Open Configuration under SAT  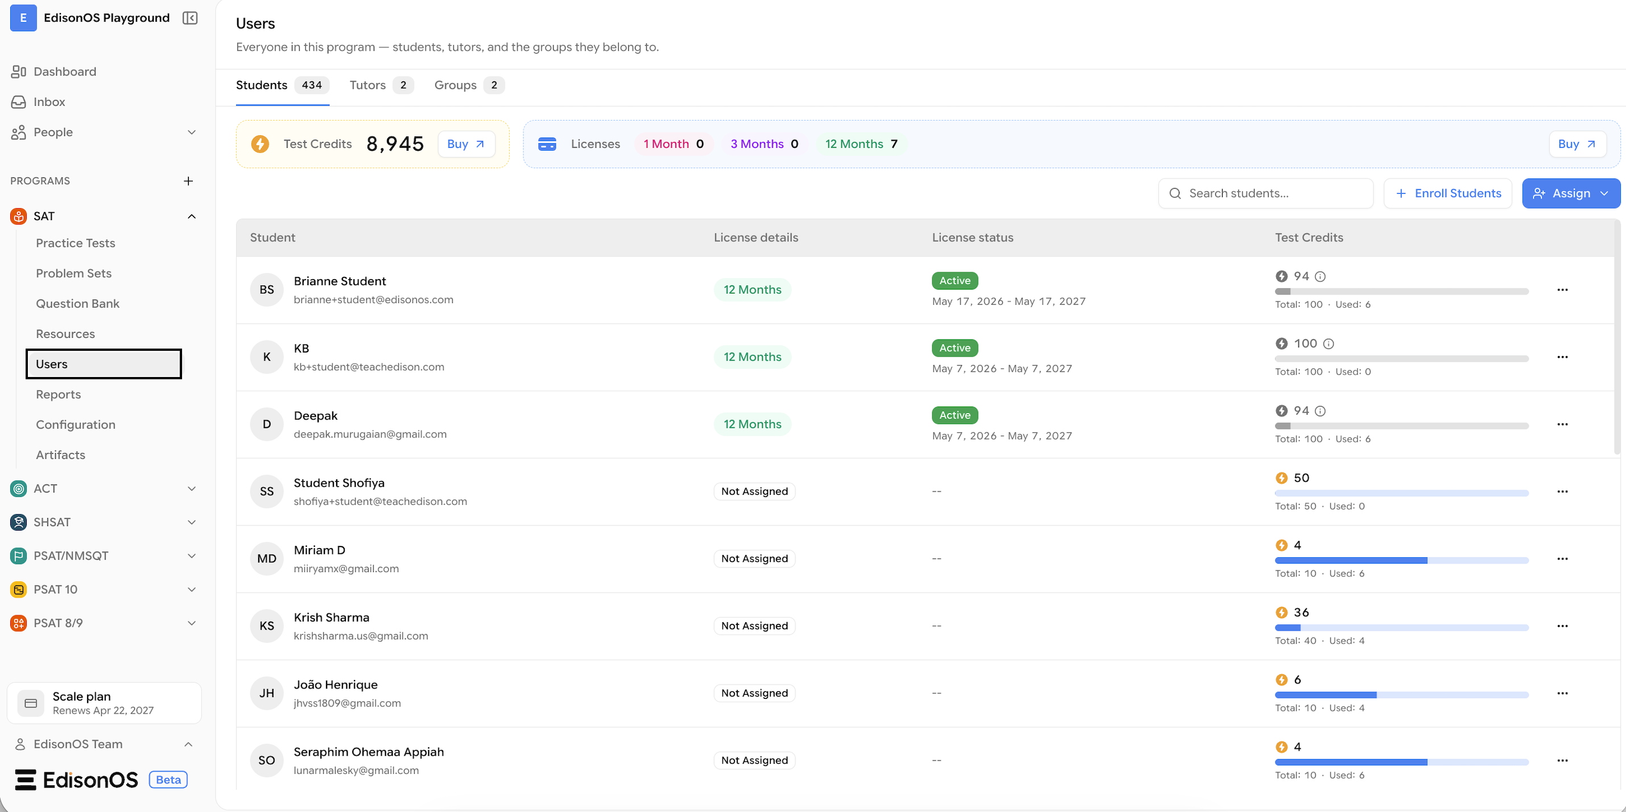coord(76,425)
